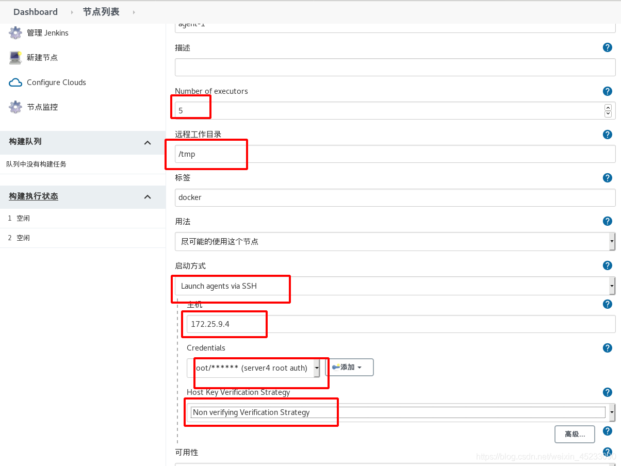621x466 pixels.
Task: Click the 管理 Jenkins gear icon
Action: click(x=15, y=33)
